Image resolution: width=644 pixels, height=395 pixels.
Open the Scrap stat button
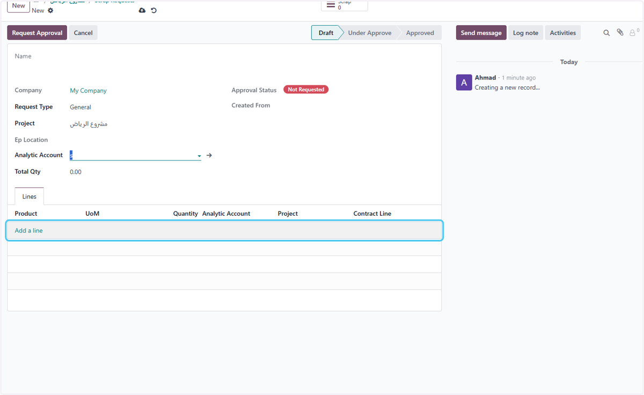[345, 5]
